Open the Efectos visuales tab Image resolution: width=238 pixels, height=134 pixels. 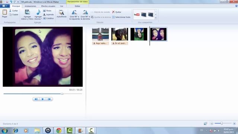(48, 6)
